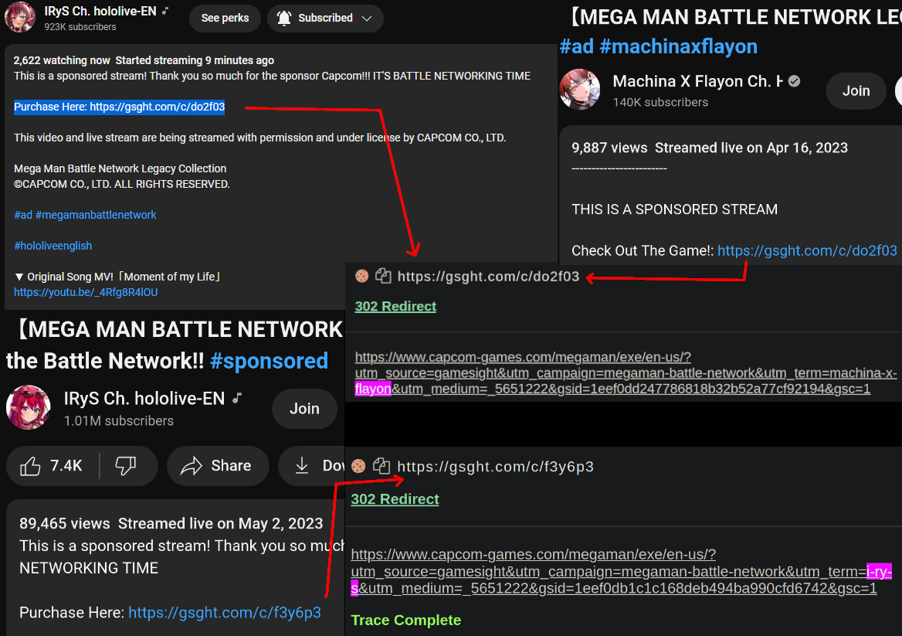This screenshot has height=636, width=902.
Task: Open highlighted gsght.com/c/do2f03 purchase link
Action: point(157,107)
